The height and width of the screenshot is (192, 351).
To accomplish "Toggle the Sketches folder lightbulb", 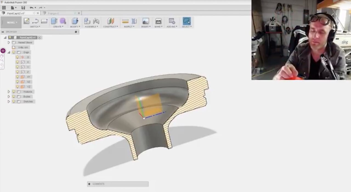I will tap(14, 101).
